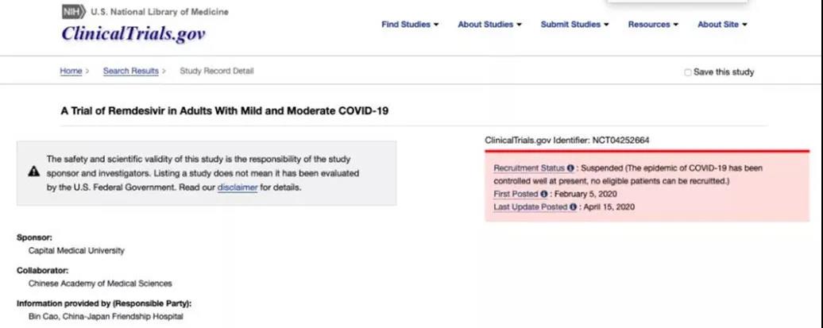The image size is (823, 328).
Task: Expand the Find Studies dropdown menu
Action: [x=410, y=24]
